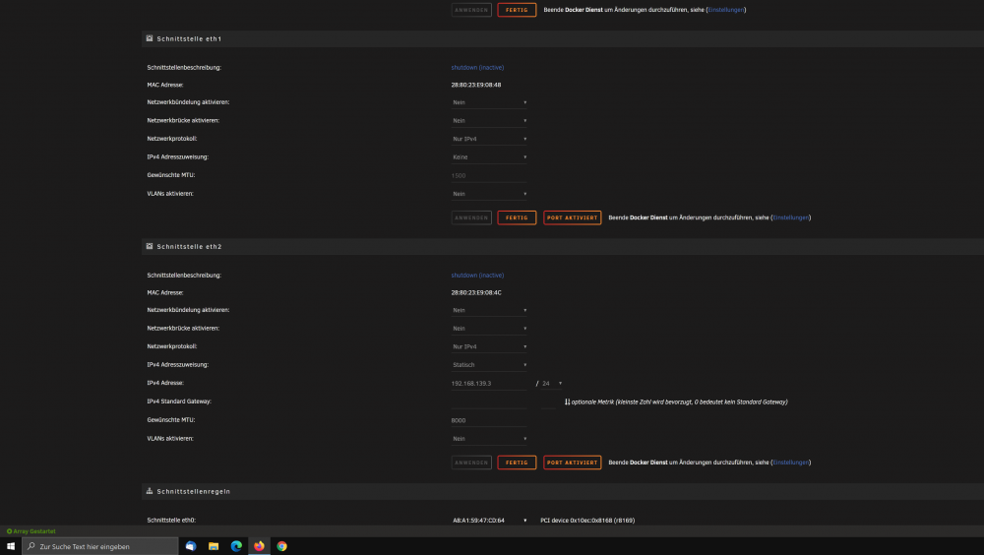Click the Array Gestartet status icon
The image size is (984, 555).
10,531
